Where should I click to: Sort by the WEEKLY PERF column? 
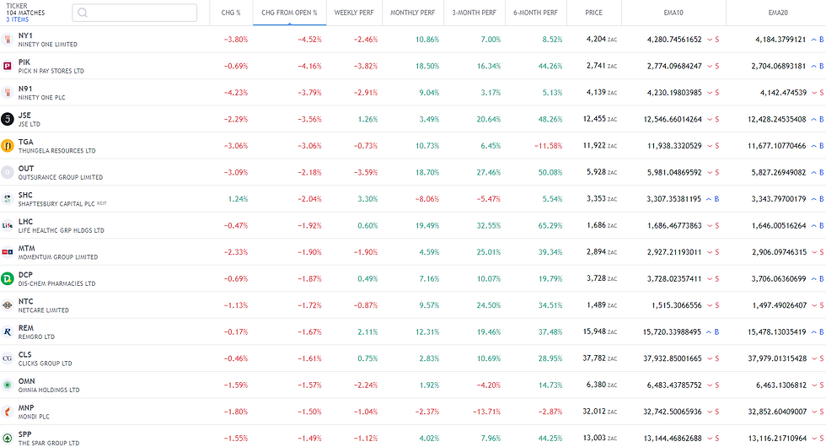pos(354,13)
